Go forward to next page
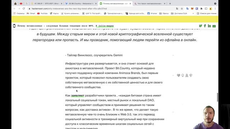230x129 pixels. click(19, 9)
